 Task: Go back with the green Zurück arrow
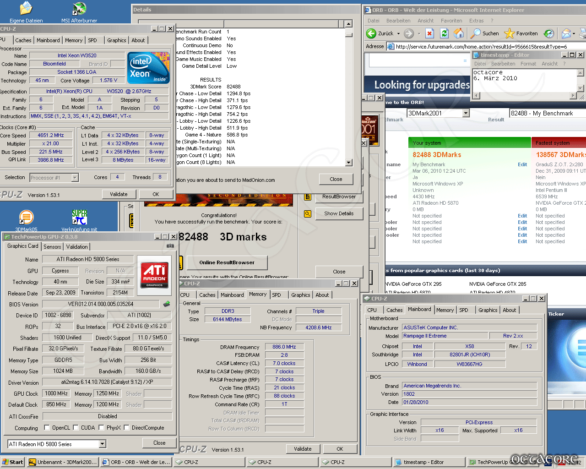click(x=371, y=33)
